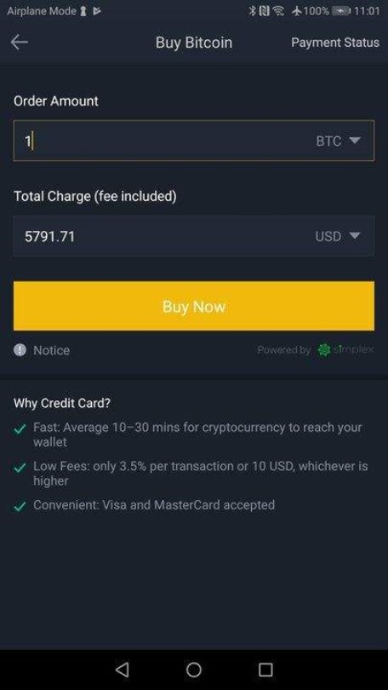Click the Total Charge amount field

click(194, 236)
